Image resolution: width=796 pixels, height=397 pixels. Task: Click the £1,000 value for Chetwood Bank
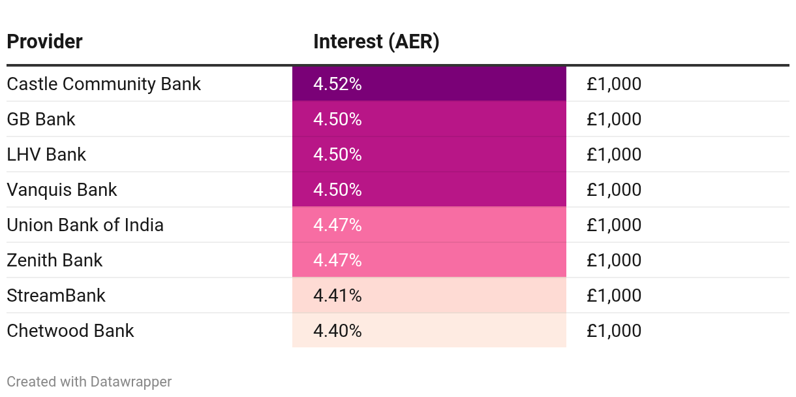[x=613, y=331]
